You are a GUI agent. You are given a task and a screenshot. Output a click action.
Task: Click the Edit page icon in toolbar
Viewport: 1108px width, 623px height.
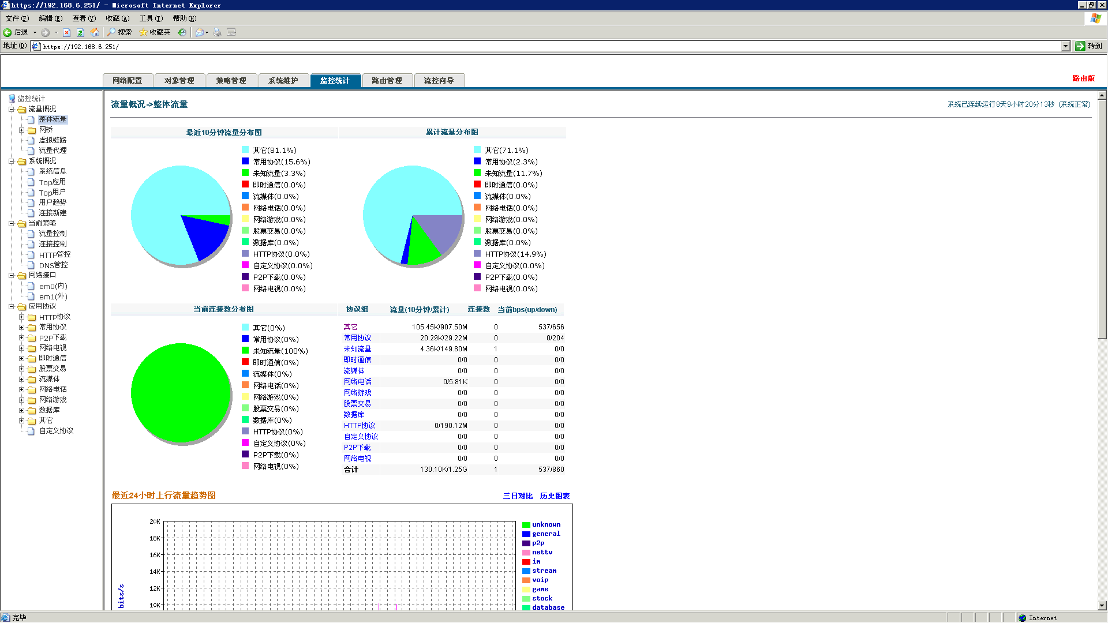(231, 32)
